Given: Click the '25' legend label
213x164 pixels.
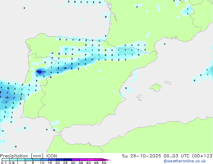Looking at the screenshot, I should coord(65,163).
